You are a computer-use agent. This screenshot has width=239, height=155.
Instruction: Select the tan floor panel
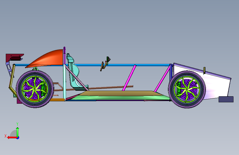120,93
